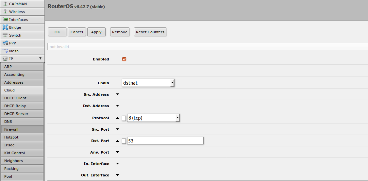Image resolution: width=368 pixels, height=181 pixels.
Task: Open DHCP Client page
Action: click(x=22, y=98)
